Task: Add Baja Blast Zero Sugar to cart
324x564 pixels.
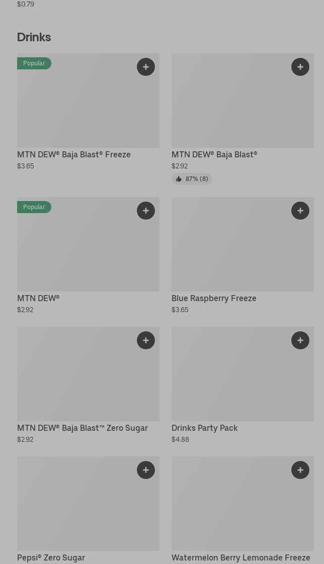Action: coord(146,340)
